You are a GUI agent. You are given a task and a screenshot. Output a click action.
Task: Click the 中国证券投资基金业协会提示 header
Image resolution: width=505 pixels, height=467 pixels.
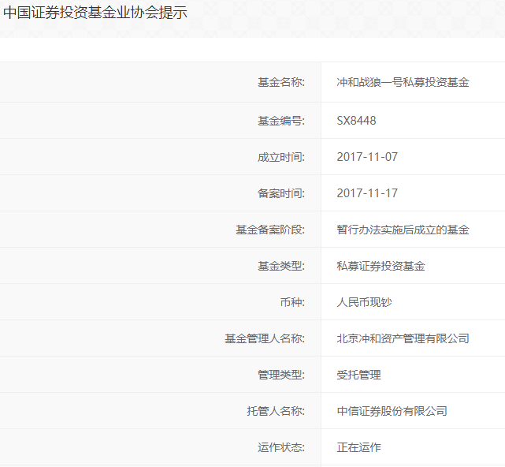[x=95, y=13]
